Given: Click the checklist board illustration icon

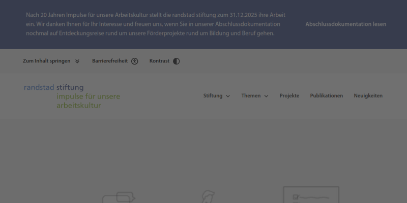Looking at the screenshot, I should pyautogui.click(x=311, y=194).
